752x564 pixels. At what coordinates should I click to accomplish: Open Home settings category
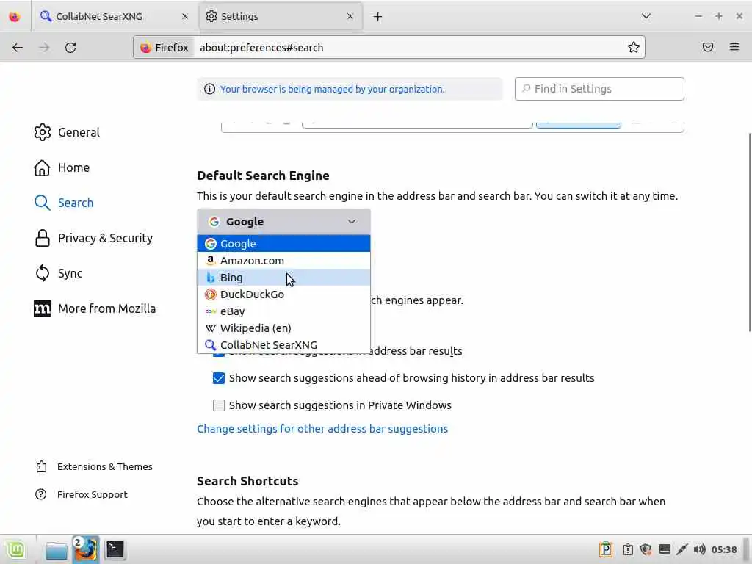62,168
